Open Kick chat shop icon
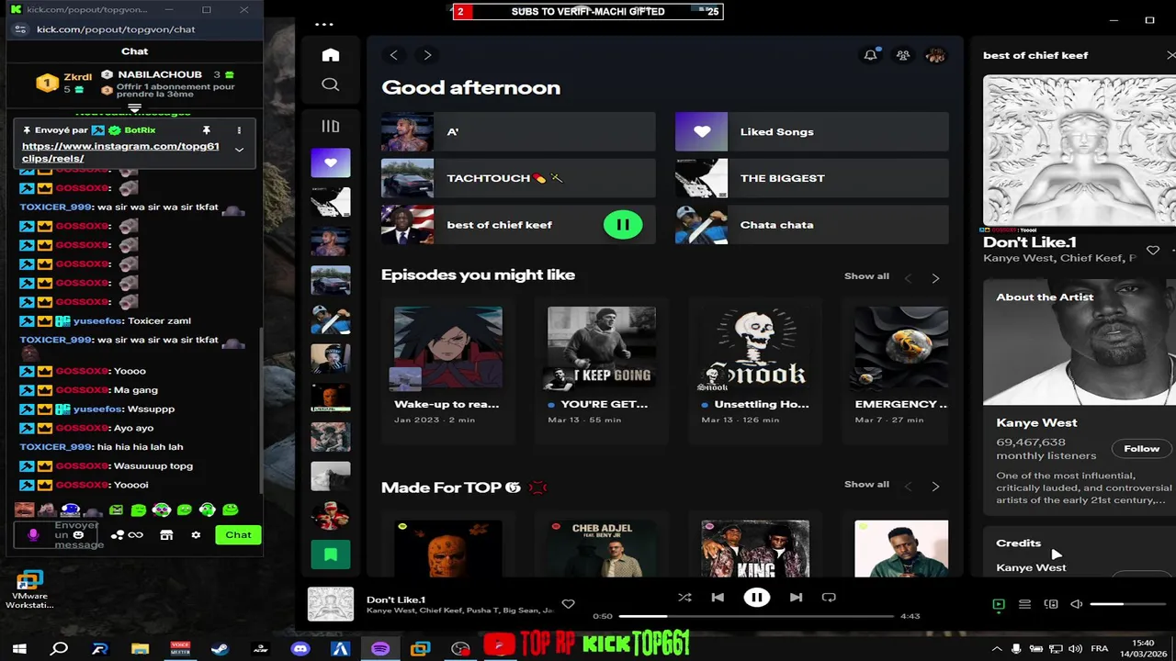 pos(166,534)
